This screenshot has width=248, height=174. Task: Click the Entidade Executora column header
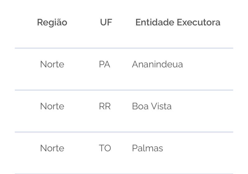click(x=178, y=22)
